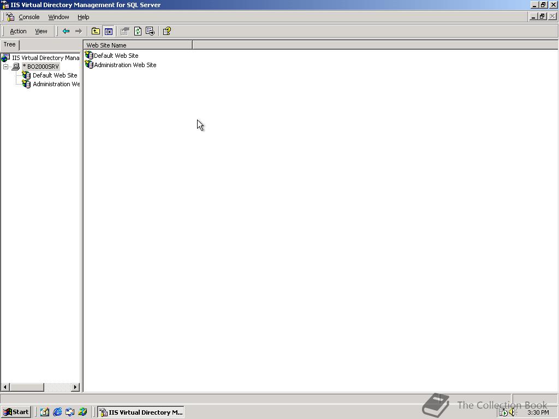Click the title bar application icon

[x=5, y=5]
